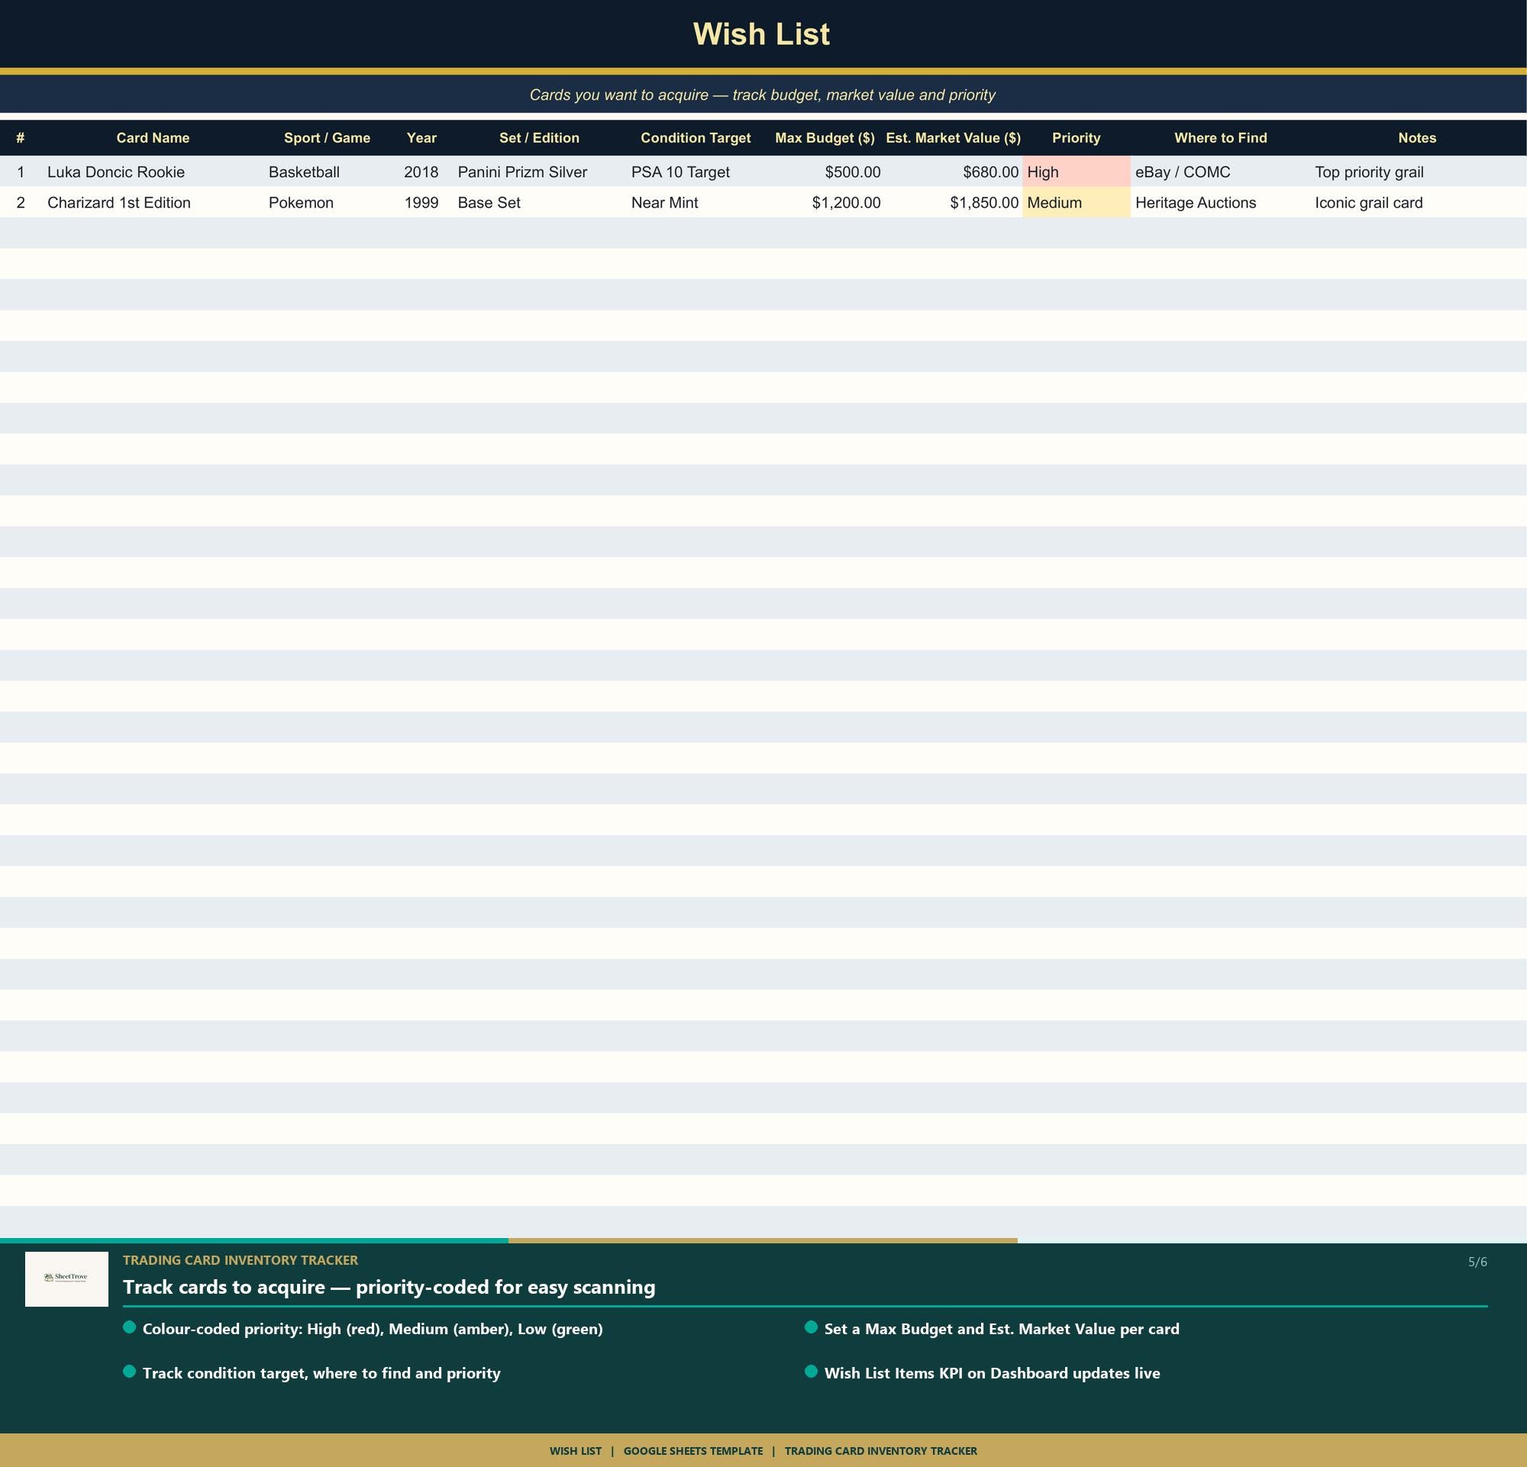Select the 'Sport / Game' column header
Screen dimensions: 1527x1467
tap(328, 138)
